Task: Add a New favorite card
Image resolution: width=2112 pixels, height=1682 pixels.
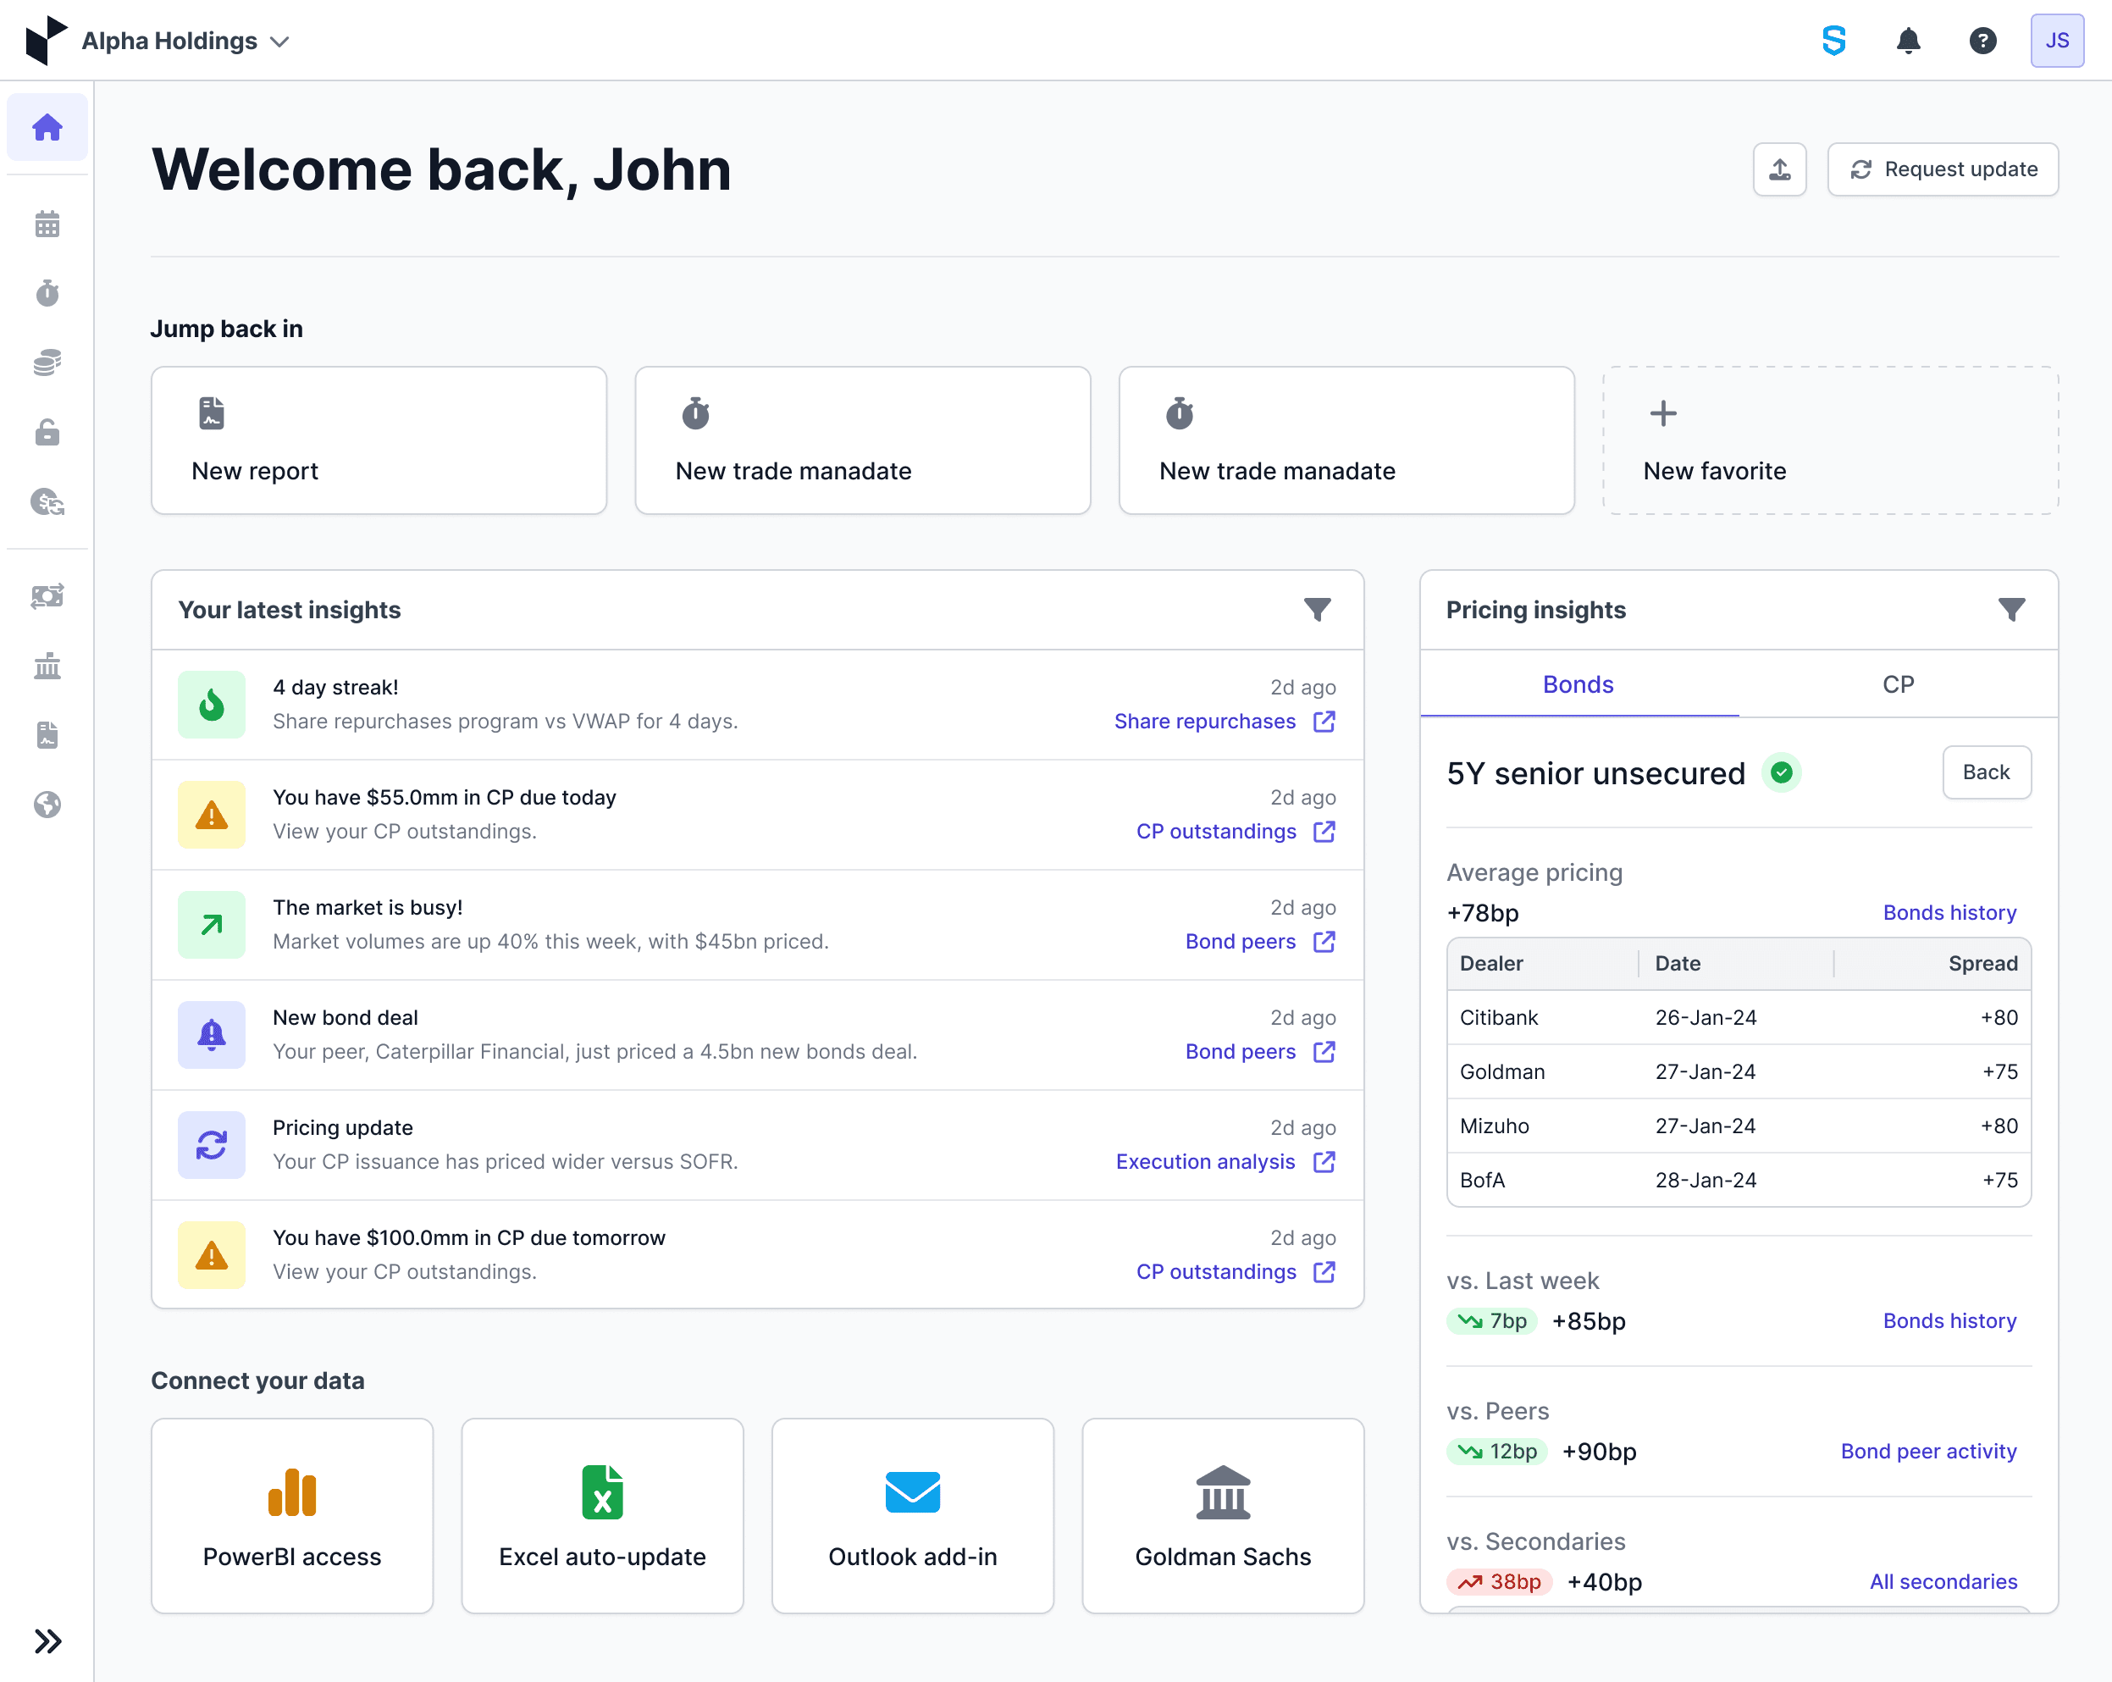Action: pos(1830,441)
